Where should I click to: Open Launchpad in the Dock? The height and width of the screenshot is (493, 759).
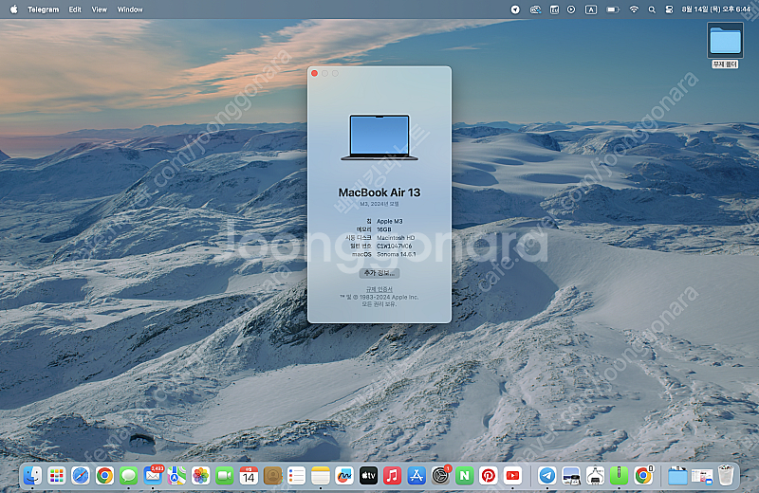(57, 476)
